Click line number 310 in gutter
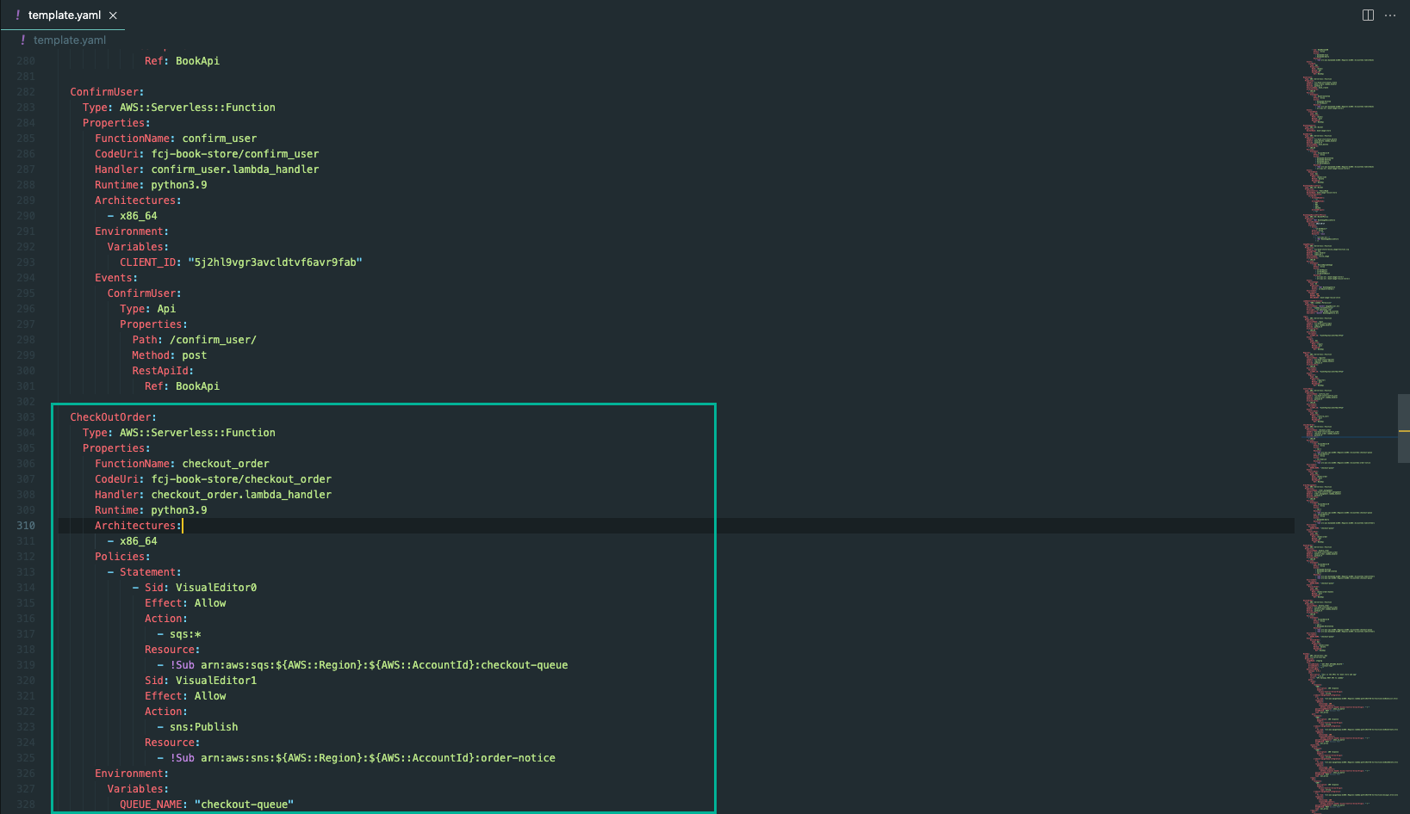The width and height of the screenshot is (1410, 814). click(x=26, y=526)
